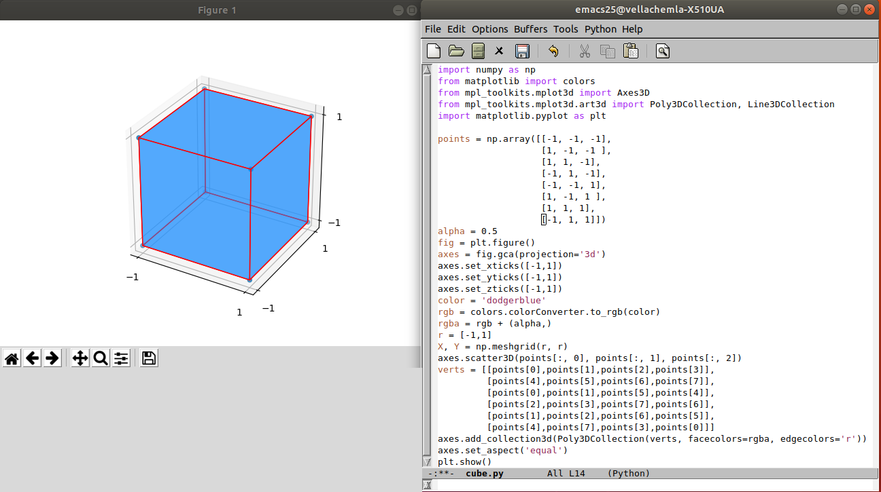Expand the Buffers menu
This screenshot has width=881, height=492.
point(530,29)
